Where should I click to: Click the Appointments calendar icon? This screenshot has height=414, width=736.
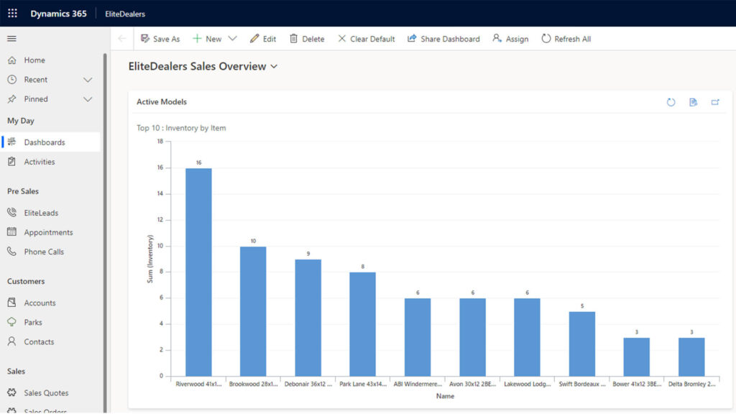(x=11, y=232)
